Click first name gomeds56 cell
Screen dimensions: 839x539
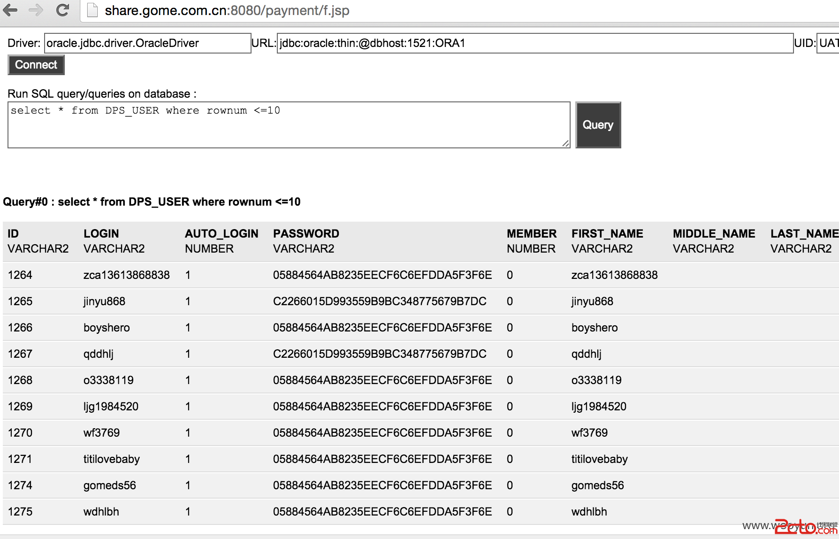click(x=598, y=485)
